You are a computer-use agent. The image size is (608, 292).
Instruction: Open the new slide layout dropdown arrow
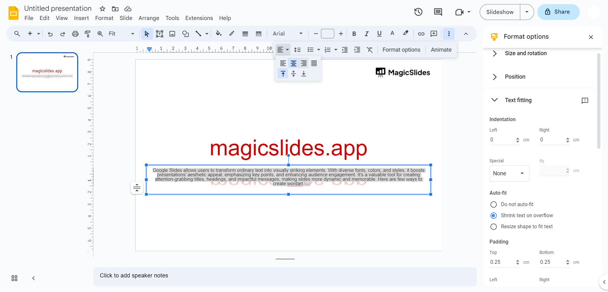pyautogui.click(x=38, y=34)
